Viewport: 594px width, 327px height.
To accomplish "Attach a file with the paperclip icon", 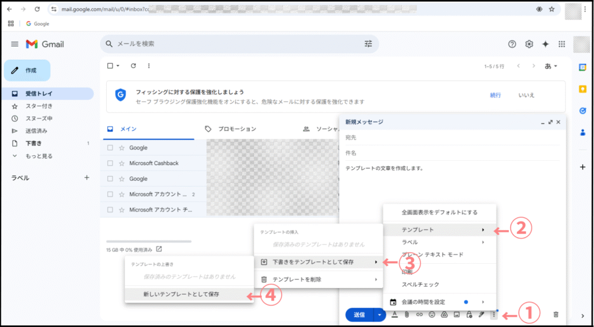I will tap(407, 314).
